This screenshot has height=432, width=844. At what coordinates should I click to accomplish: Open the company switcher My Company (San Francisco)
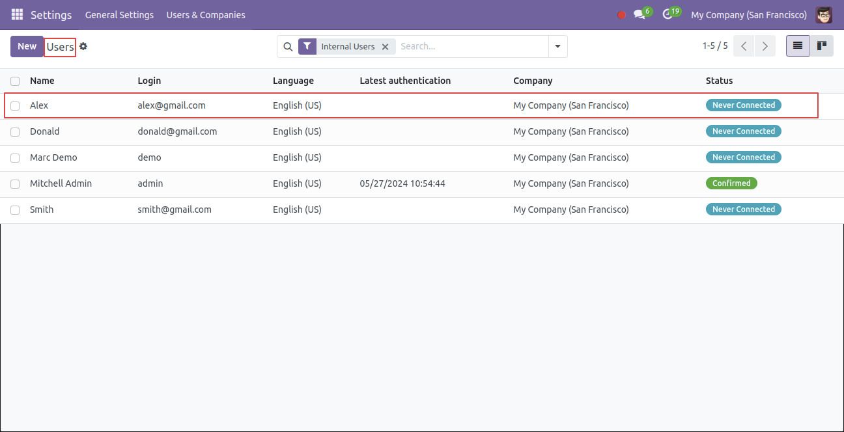(x=749, y=15)
